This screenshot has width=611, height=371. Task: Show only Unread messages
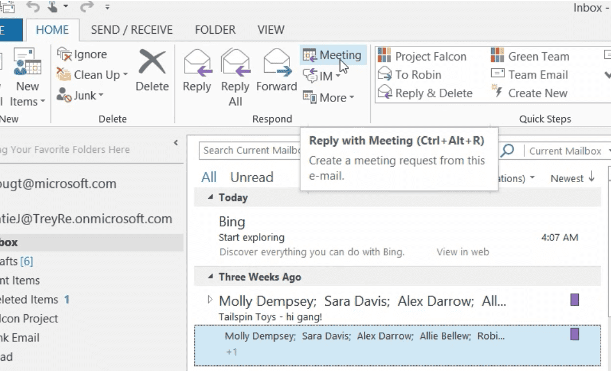coord(252,177)
